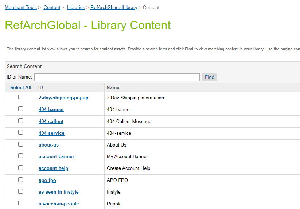Click the 'Search Content' section heading
Viewport: 300px width, 209px height.
(x=24, y=66)
